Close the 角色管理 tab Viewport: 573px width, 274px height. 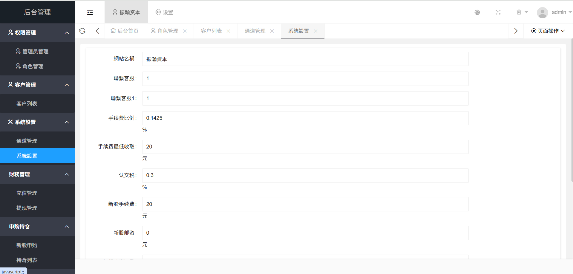185,31
